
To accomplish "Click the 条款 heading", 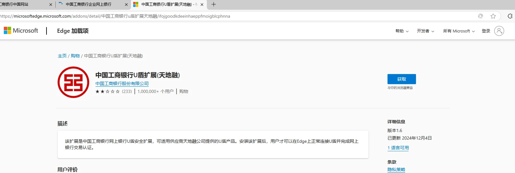I will [x=392, y=162].
